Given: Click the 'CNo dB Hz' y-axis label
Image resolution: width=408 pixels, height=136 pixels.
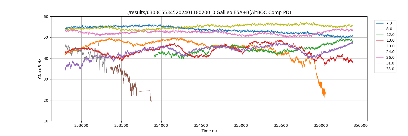Looking at the screenshot, I should (x=40, y=69).
